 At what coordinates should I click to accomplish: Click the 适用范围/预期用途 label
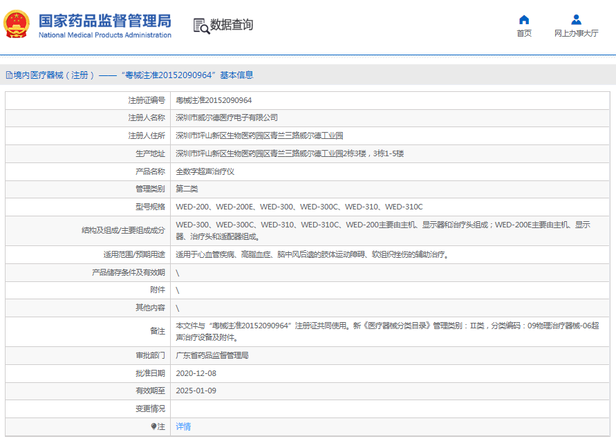[134, 254]
